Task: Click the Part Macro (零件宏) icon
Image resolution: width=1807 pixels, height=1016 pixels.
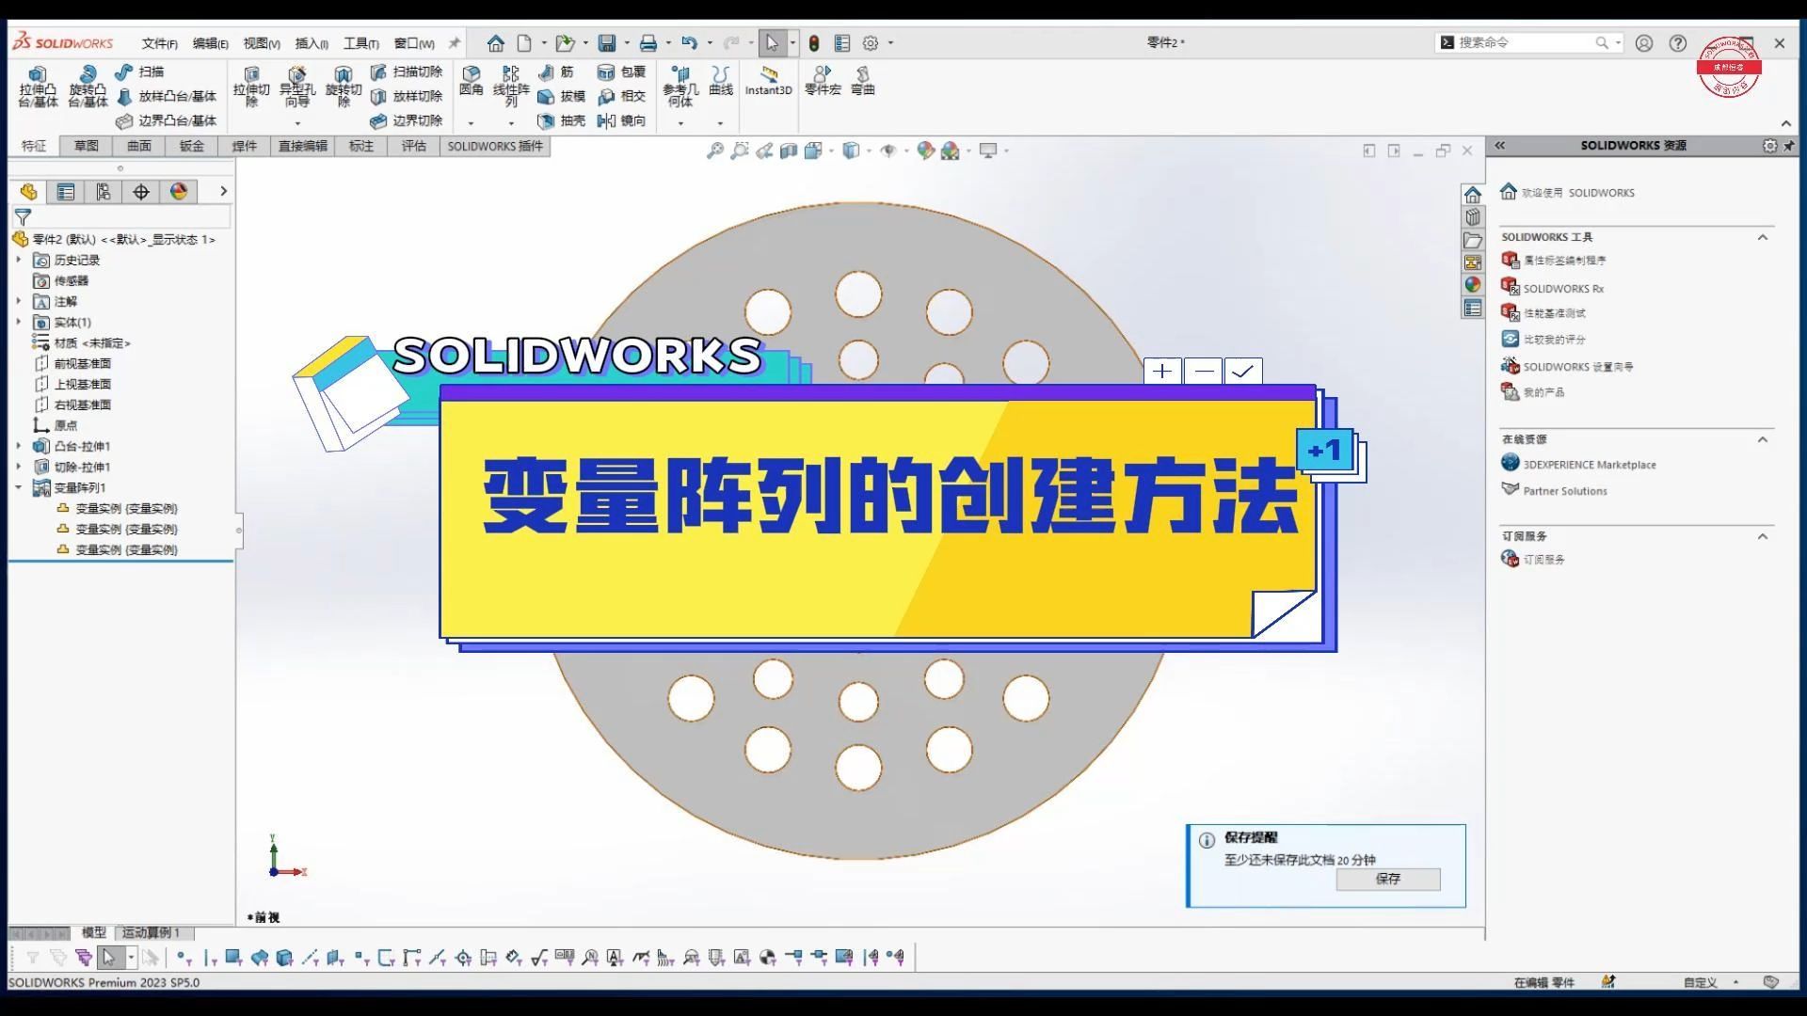Action: coord(823,80)
